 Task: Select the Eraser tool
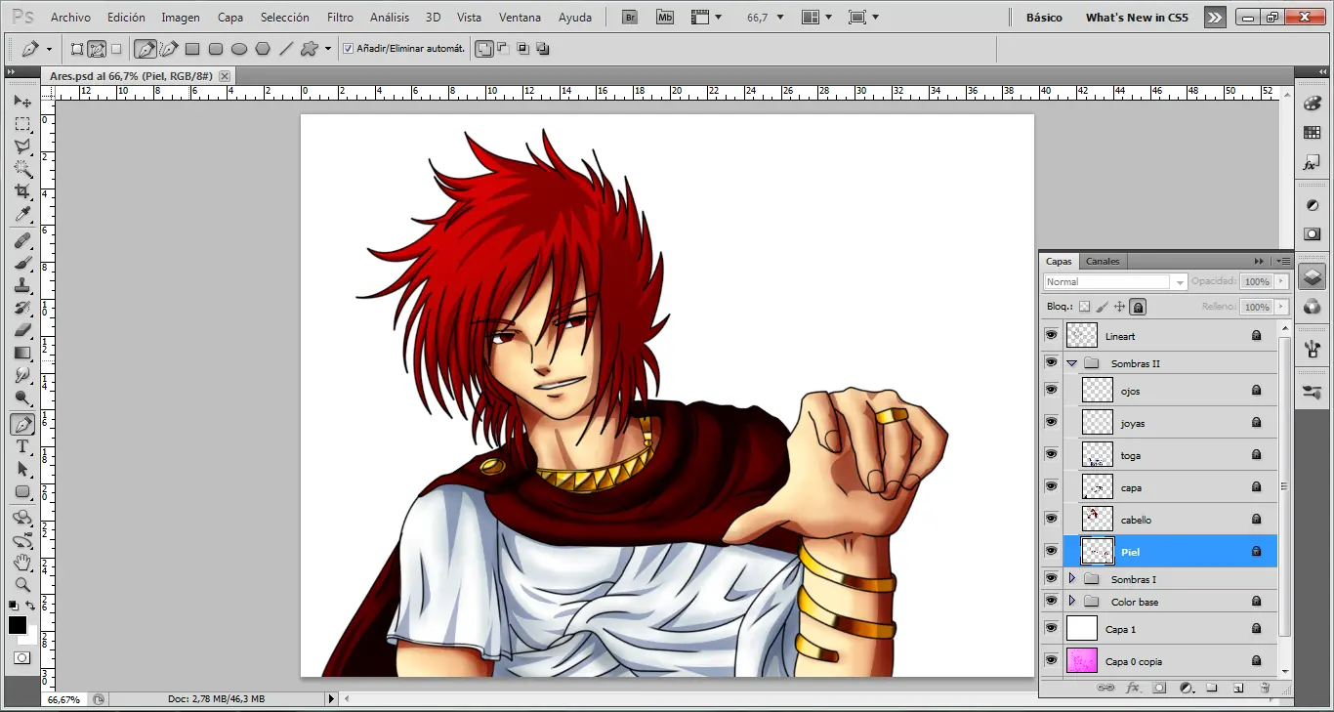pyautogui.click(x=21, y=330)
